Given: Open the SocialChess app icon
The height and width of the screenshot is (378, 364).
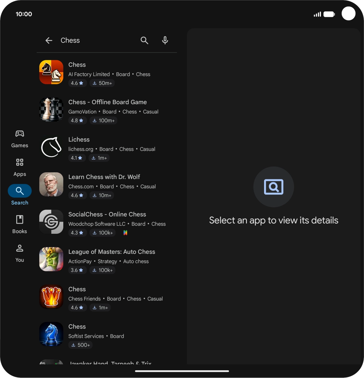Looking at the screenshot, I should [x=51, y=222].
